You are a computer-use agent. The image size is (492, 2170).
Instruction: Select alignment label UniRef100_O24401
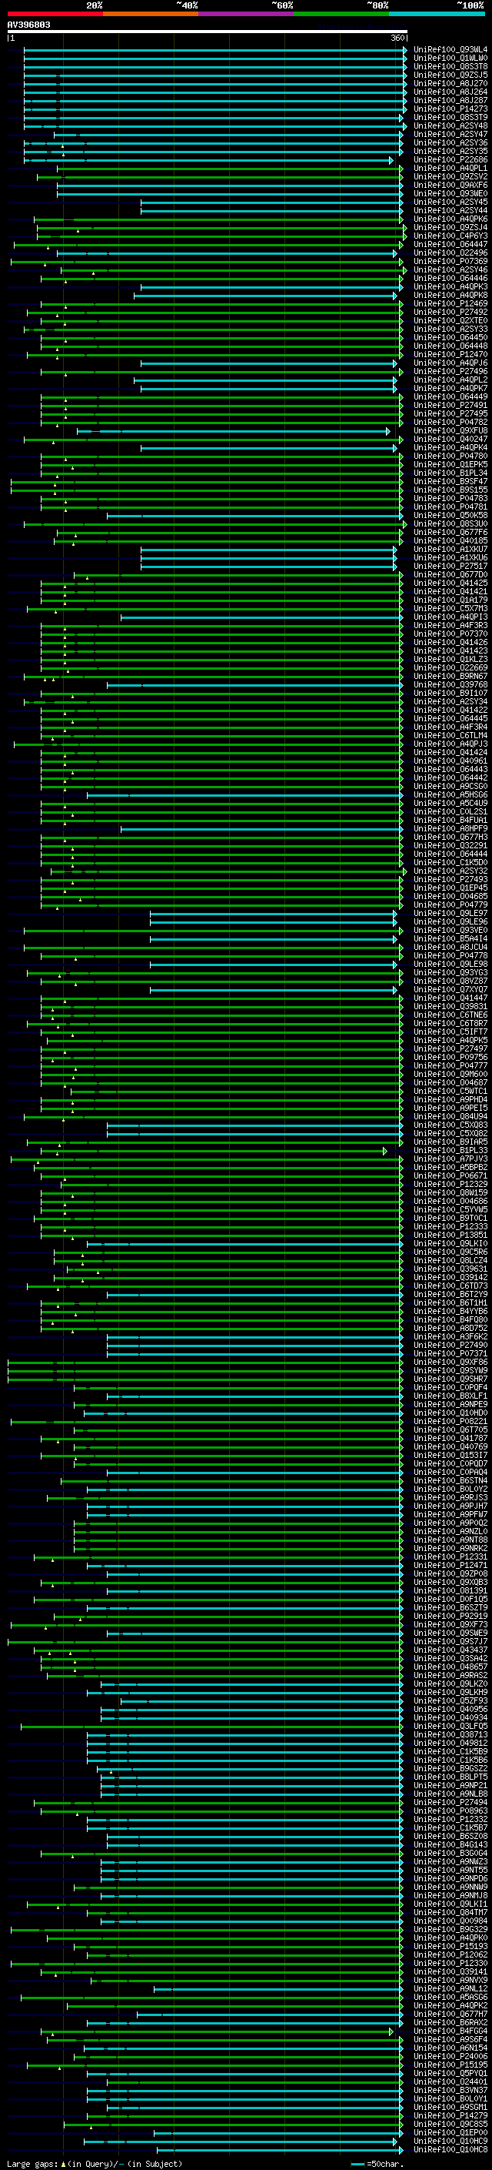coord(450,2081)
